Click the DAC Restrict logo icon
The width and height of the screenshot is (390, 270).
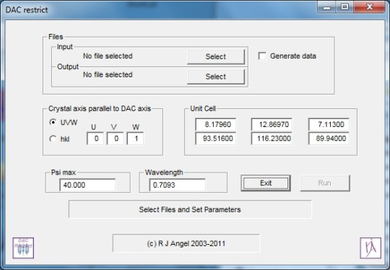pos(23,248)
